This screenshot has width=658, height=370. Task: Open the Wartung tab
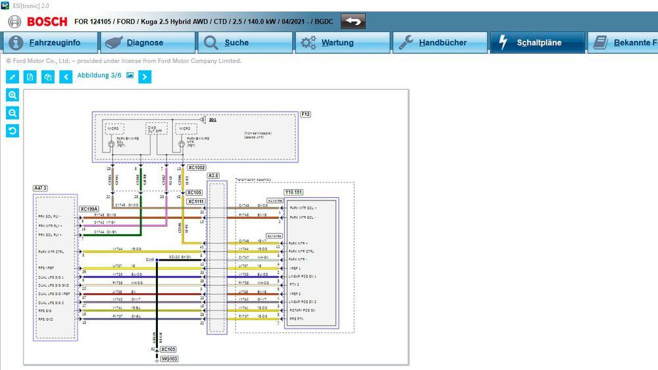(x=342, y=42)
